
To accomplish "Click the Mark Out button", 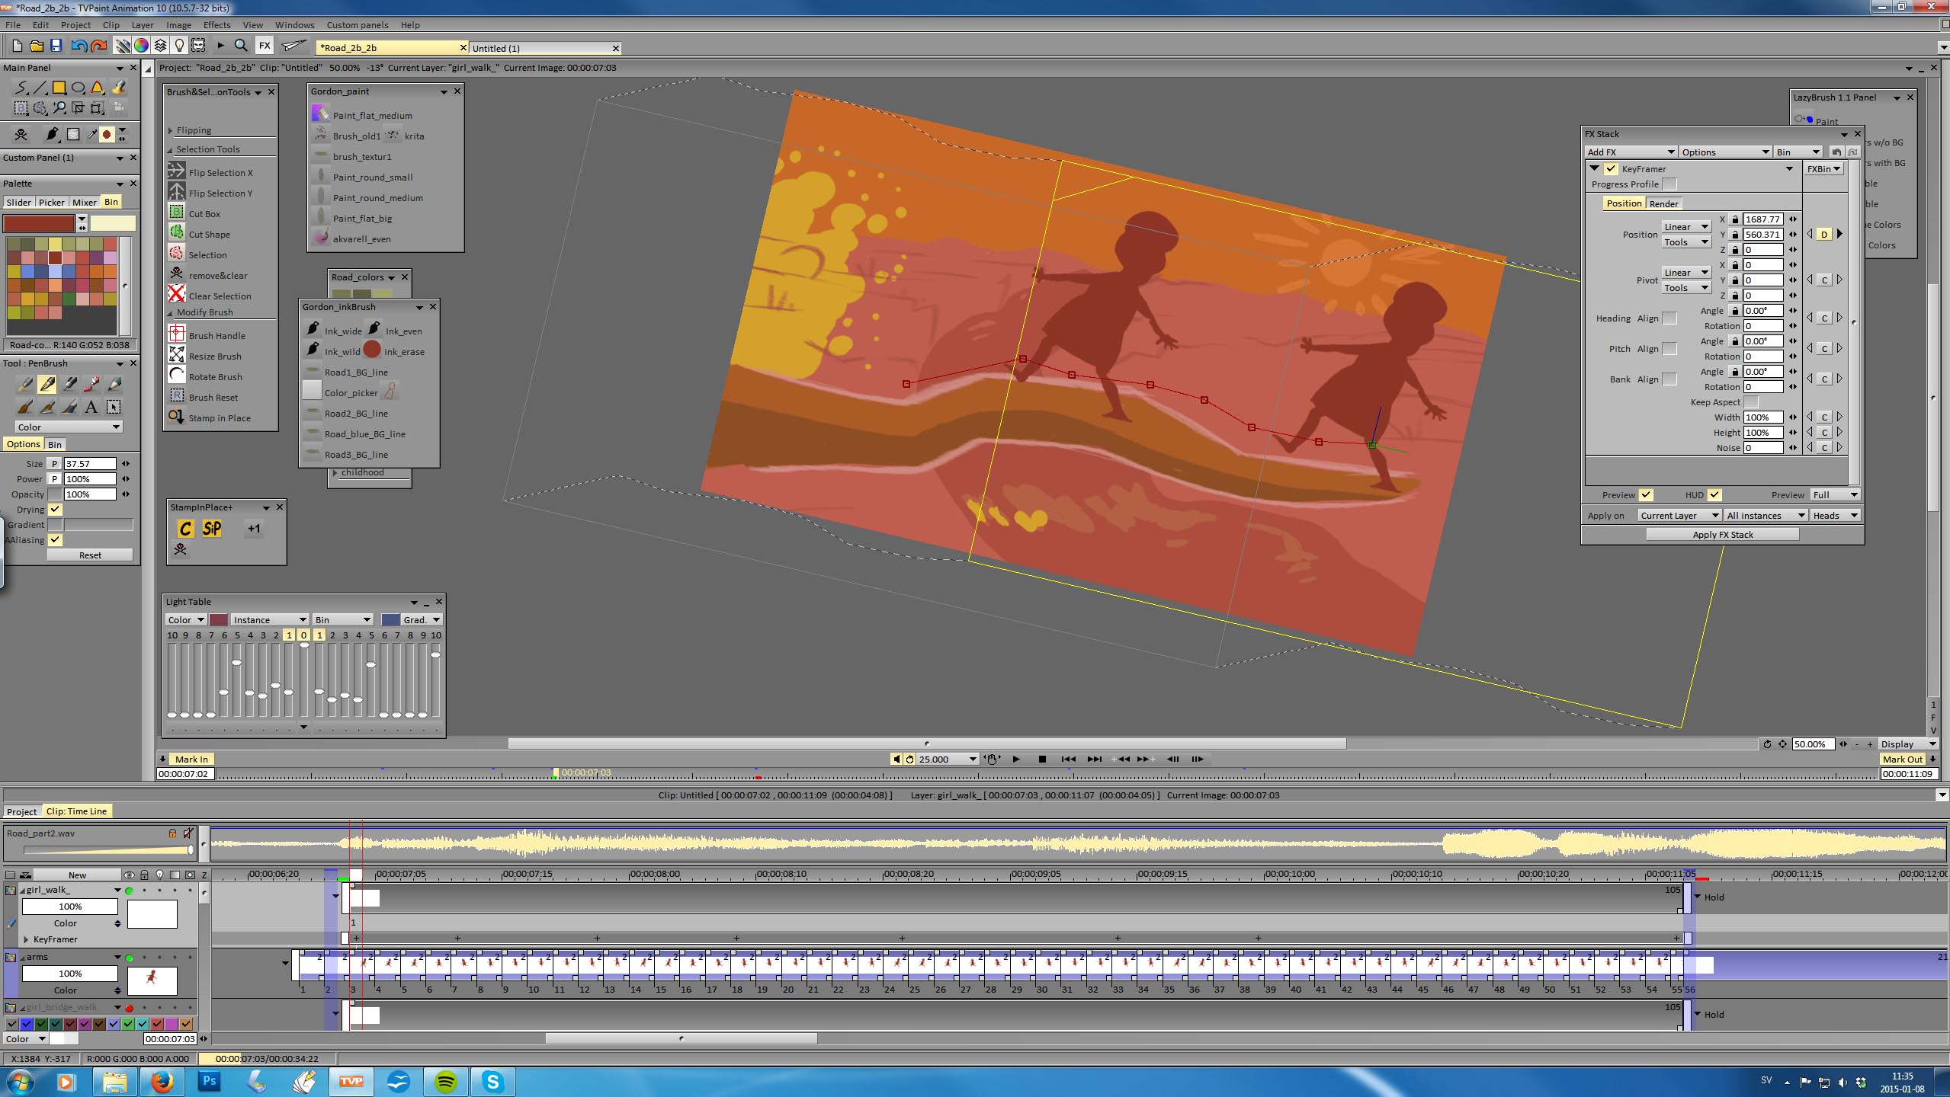I will pyautogui.click(x=1902, y=760).
